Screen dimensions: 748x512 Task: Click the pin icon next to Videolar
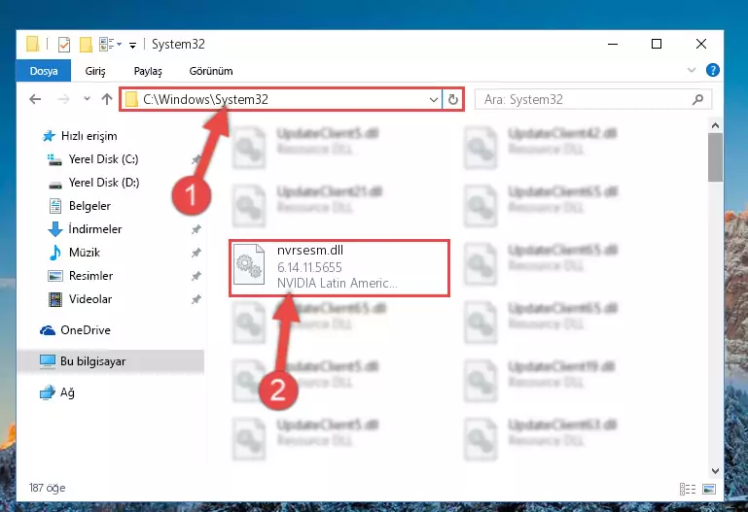coord(196,299)
